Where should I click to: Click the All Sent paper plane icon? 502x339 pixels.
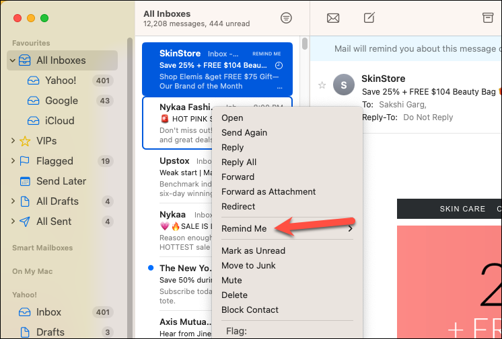point(25,222)
